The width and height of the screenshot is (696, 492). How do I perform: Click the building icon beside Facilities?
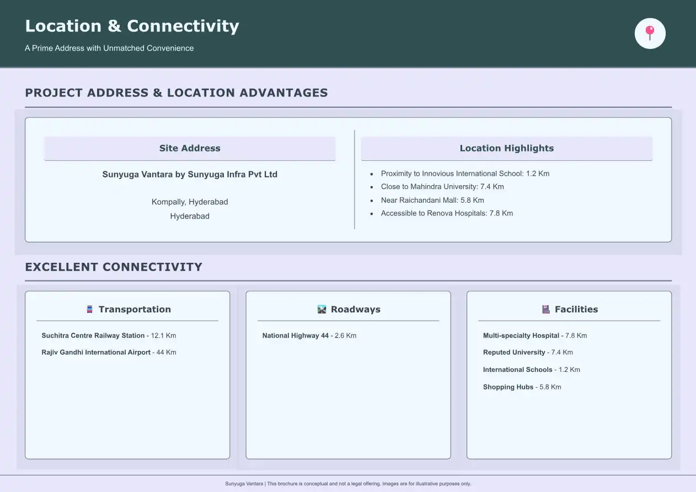[546, 310]
